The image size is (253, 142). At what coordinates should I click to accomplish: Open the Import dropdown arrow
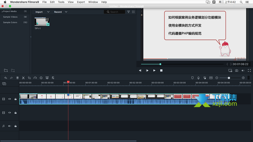[x=48, y=12]
